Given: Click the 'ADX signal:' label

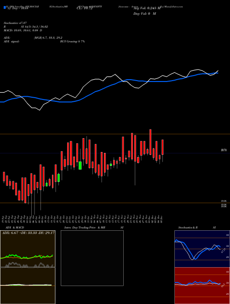Looking at the screenshot, I should coord(11,41).
